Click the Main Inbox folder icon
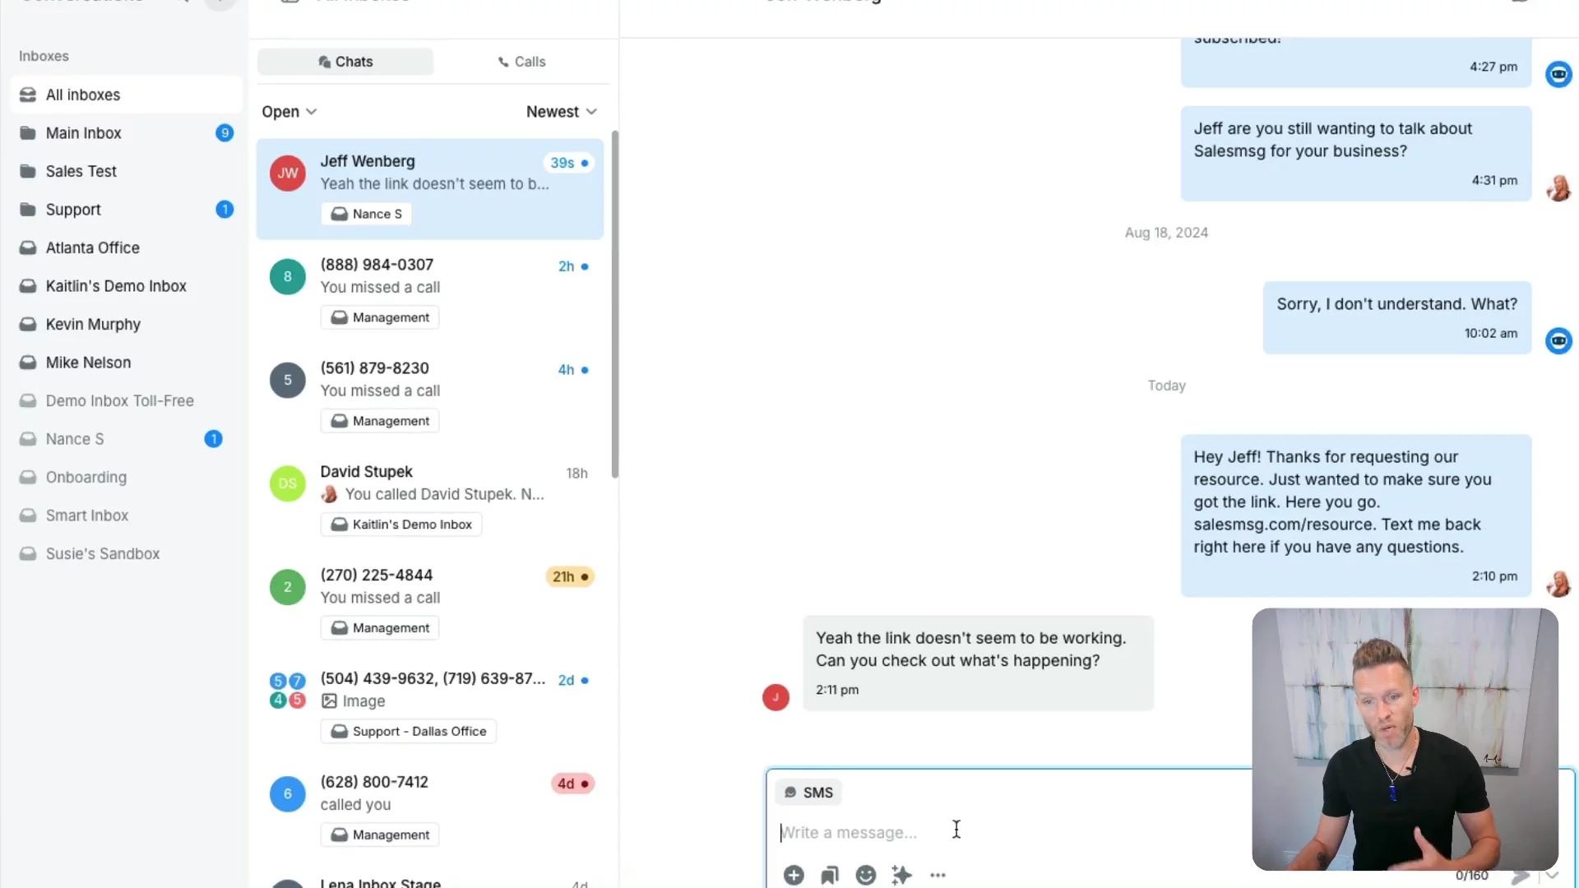The width and height of the screenshot is (1579, 888). (28, 133)
